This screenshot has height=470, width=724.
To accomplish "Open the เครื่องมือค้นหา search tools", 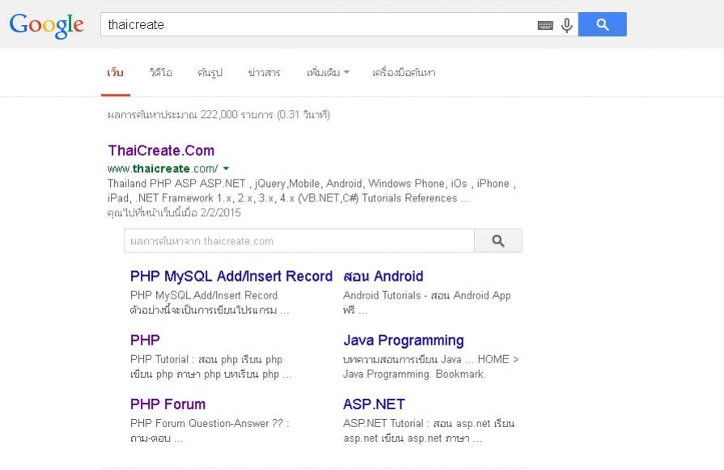I will (x=404, y=73).
